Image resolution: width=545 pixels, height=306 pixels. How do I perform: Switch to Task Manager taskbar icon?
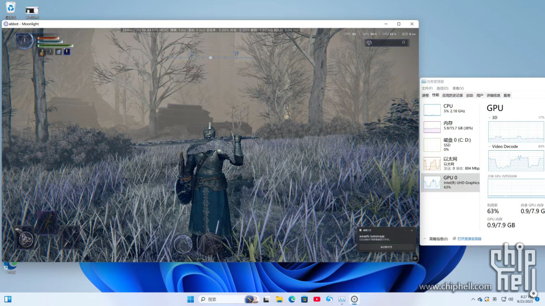[x=342, y=299]
